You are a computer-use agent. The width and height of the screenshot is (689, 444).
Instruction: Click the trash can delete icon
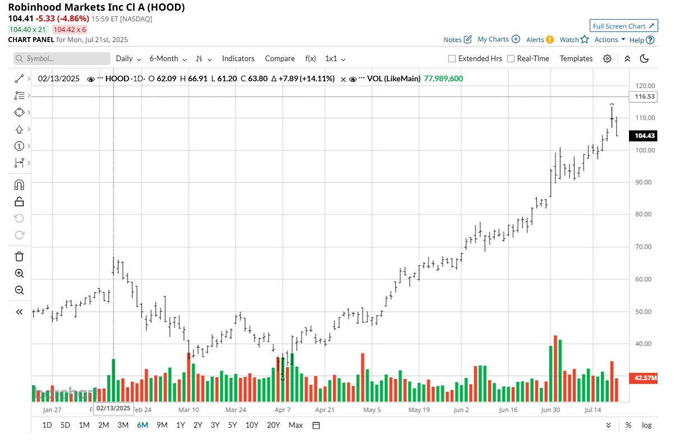tap(19, 257)
